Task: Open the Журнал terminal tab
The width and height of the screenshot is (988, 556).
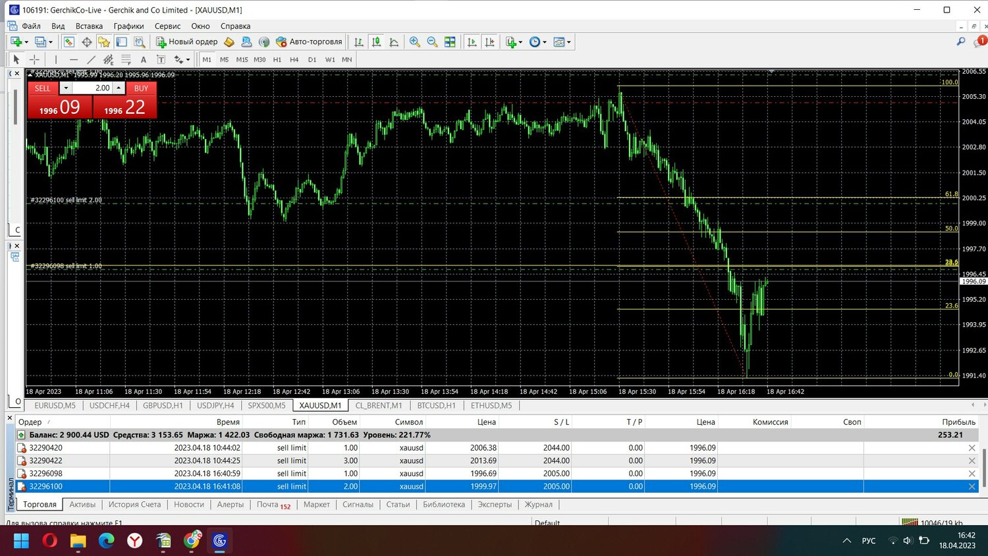Action: point(538,505)
